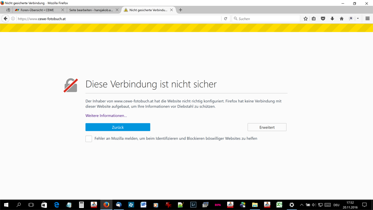
Task: Open the chat bubble toolbar icon
Action: pyautogui.click(x=351, y=19)
